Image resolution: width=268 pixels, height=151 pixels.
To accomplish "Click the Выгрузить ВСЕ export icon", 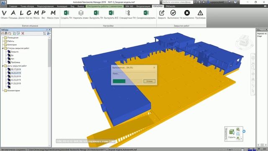I will [111, 13].
